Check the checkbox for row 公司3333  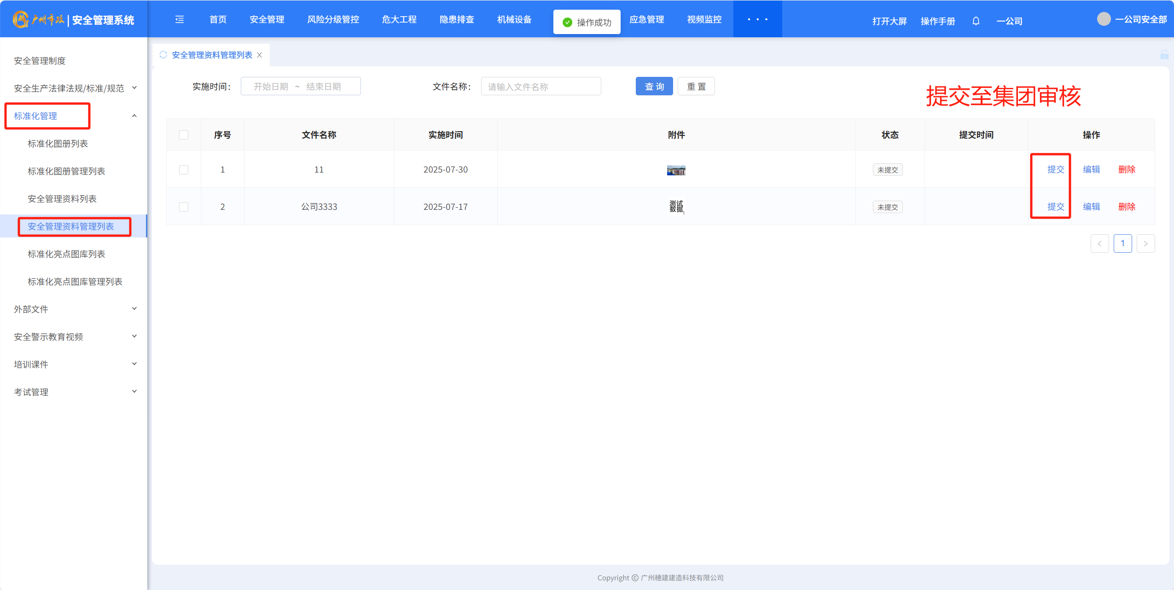pos(184,207)
